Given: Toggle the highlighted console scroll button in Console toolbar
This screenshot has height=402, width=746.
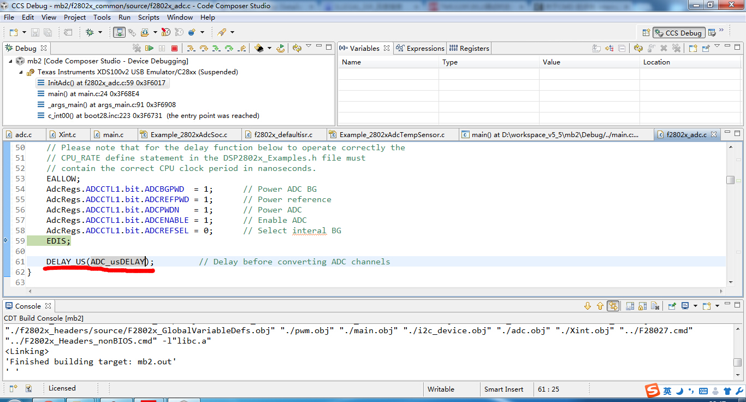Looking at the screenshot, I should point(613,306).
